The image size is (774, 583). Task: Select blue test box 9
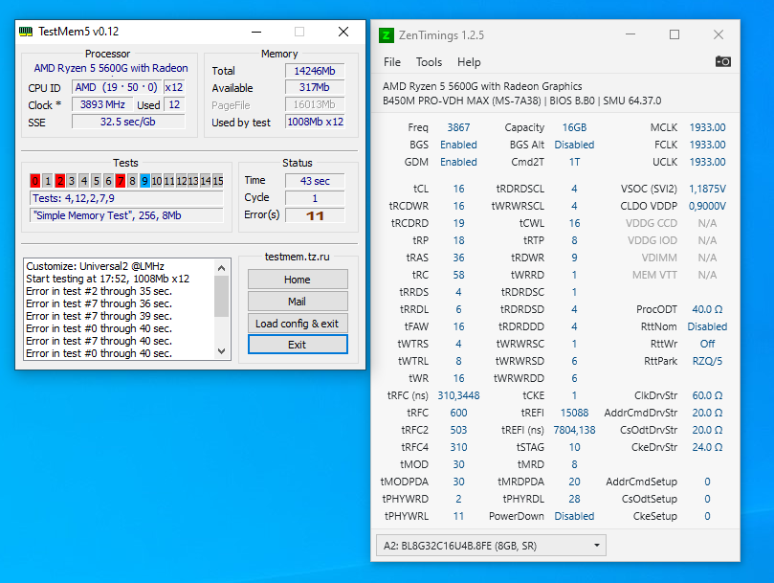144,181
